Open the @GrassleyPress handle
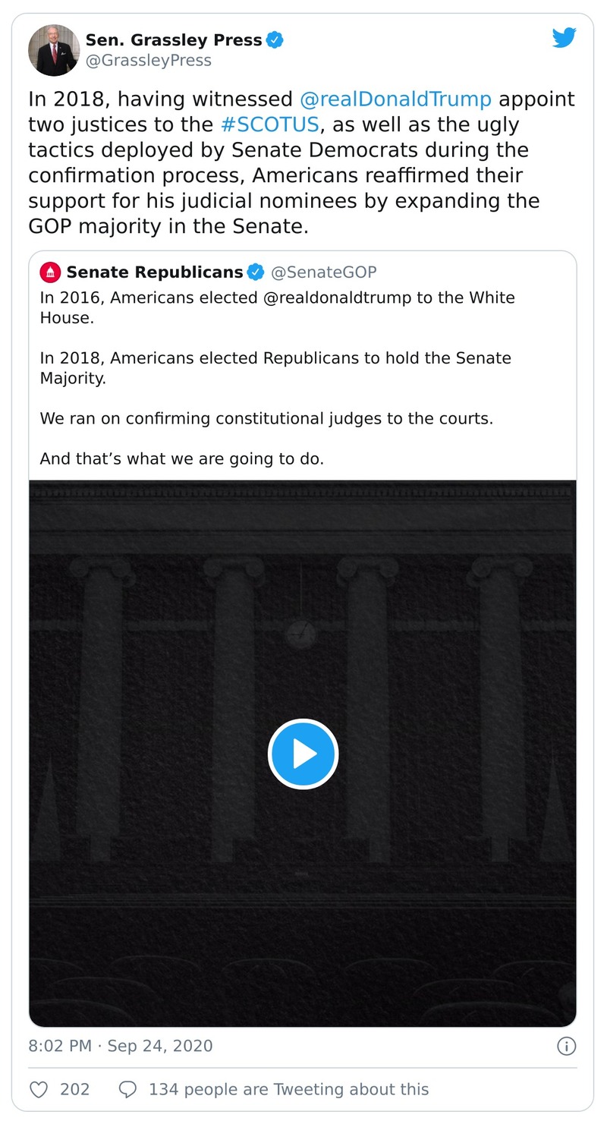Viewport: 607px width, 1124px height. pyautogui.click(x=148, y=61)
